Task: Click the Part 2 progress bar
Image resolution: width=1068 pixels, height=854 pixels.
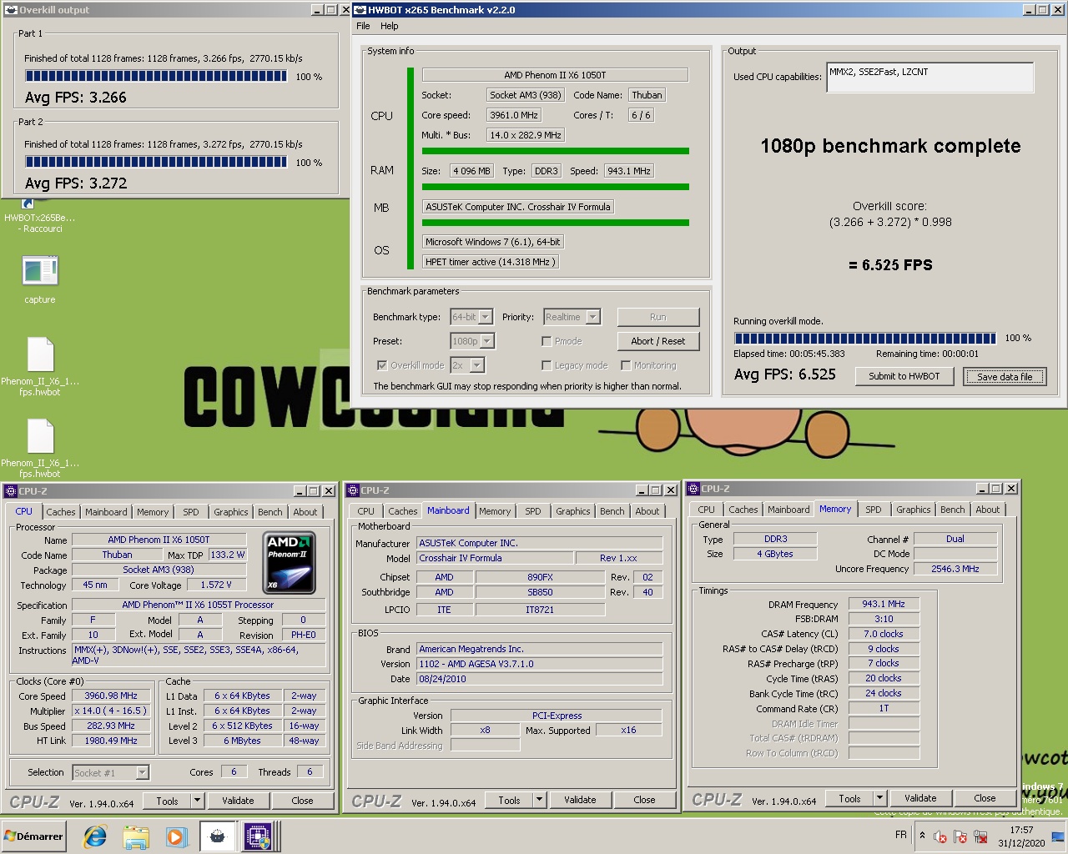Action: [x=156, y=163]
